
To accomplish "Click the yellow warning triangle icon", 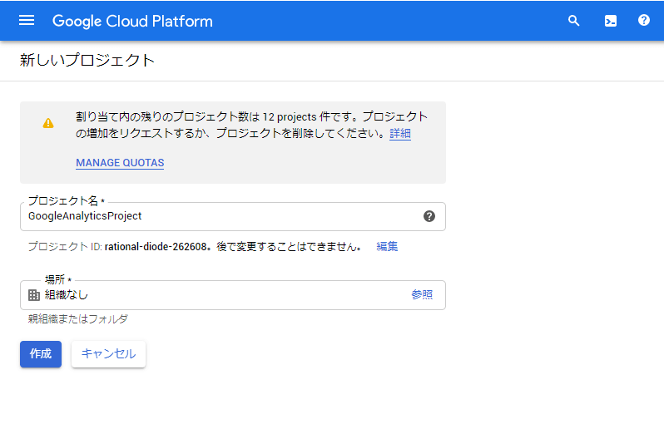I will [x=48, y=123].
